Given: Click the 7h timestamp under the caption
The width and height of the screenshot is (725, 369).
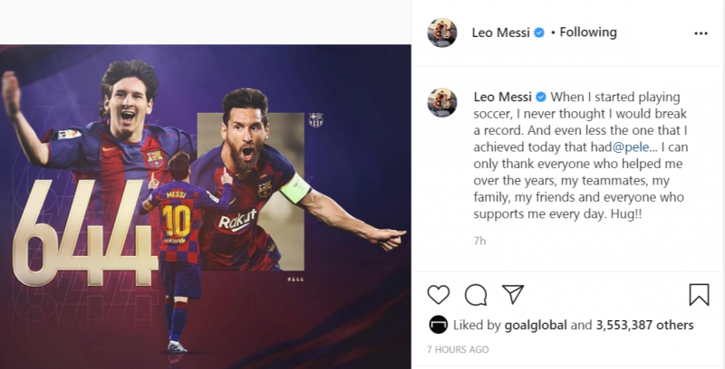Looking at the screenshot, I should tap(479, 241).
